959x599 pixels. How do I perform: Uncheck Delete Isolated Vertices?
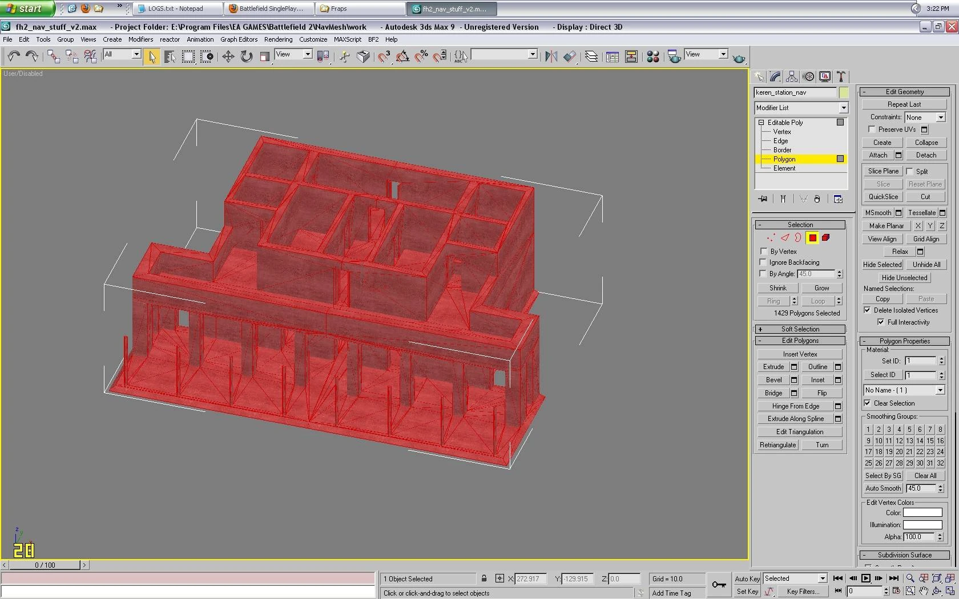(867, 310)
